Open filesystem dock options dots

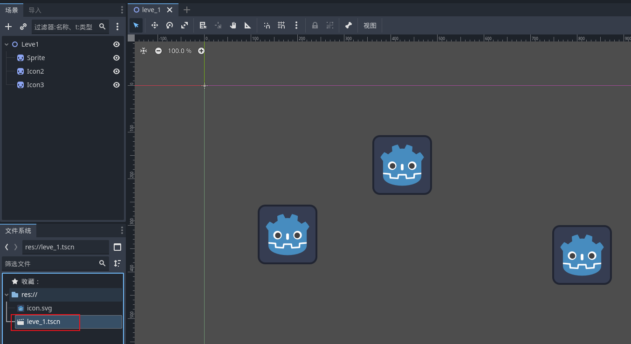122,230
